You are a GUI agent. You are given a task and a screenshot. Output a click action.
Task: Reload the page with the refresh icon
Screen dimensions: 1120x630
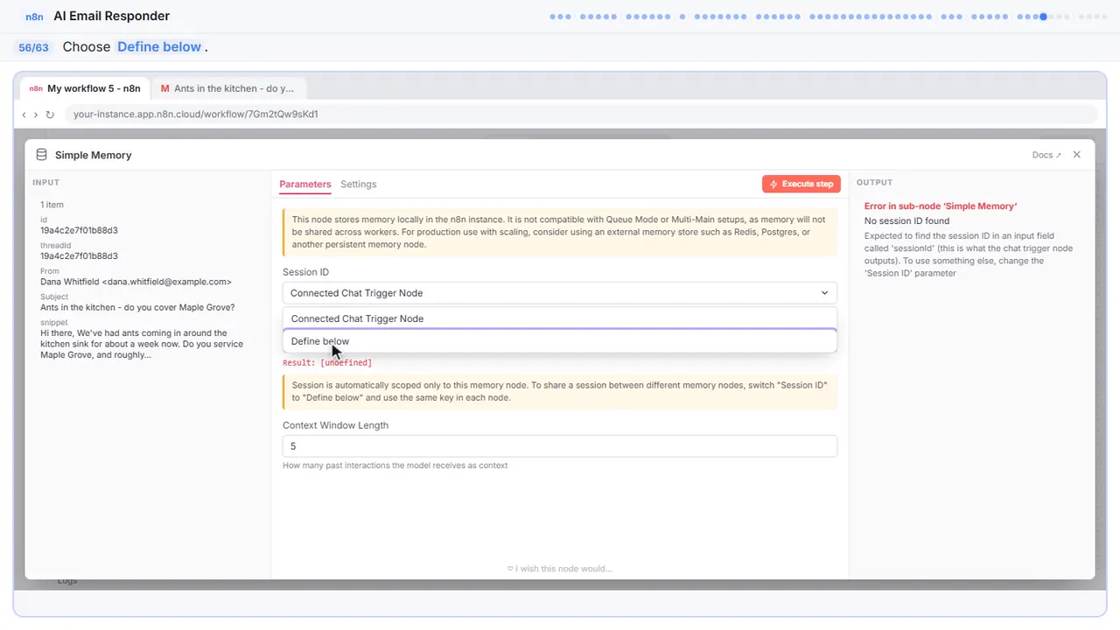(x=50, y=115)
